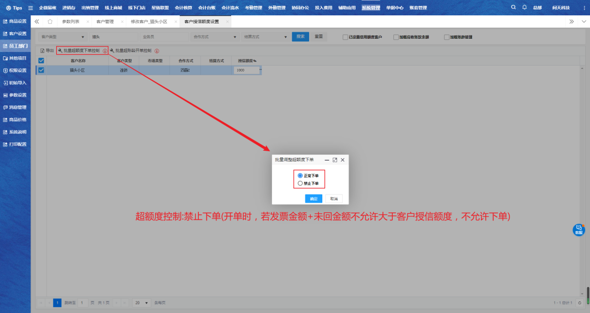
Task: Click the refresh icon at bottom right
Action: click(580, 303)
